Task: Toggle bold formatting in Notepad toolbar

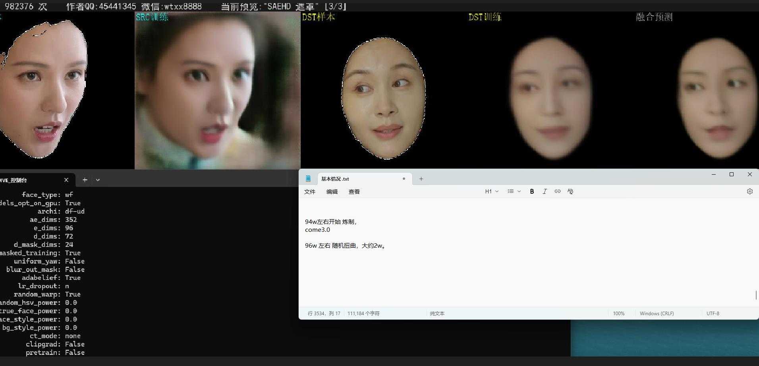Action: (531, 191)
